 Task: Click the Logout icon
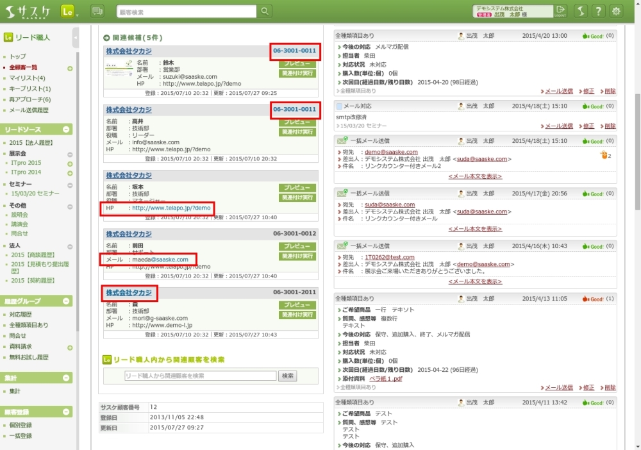coord(561,11)
